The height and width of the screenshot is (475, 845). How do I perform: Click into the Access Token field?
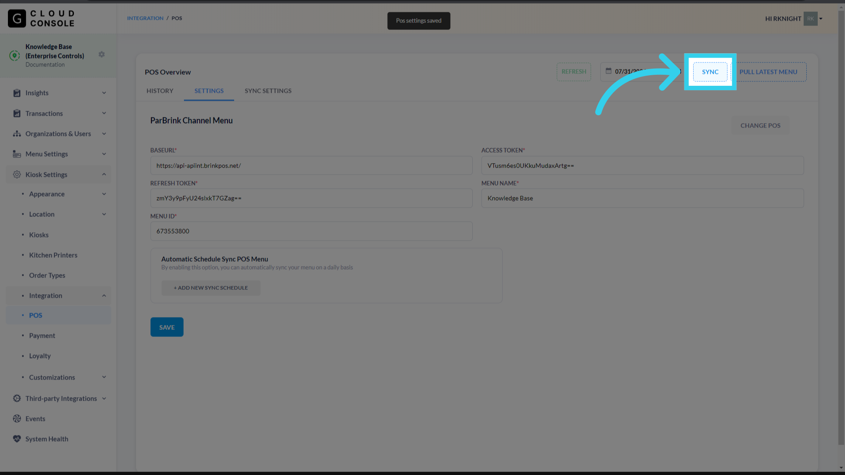coord(643,165)
